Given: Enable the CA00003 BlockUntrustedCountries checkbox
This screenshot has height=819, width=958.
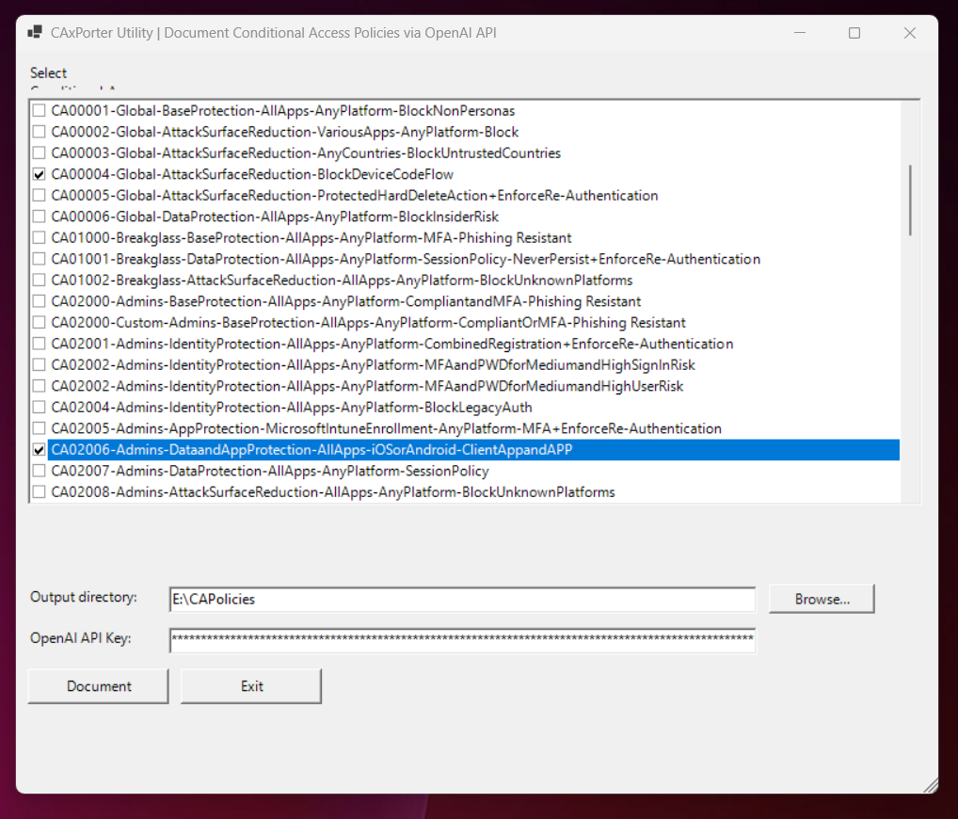Looking at the screenshot, I should pos(39,153).
